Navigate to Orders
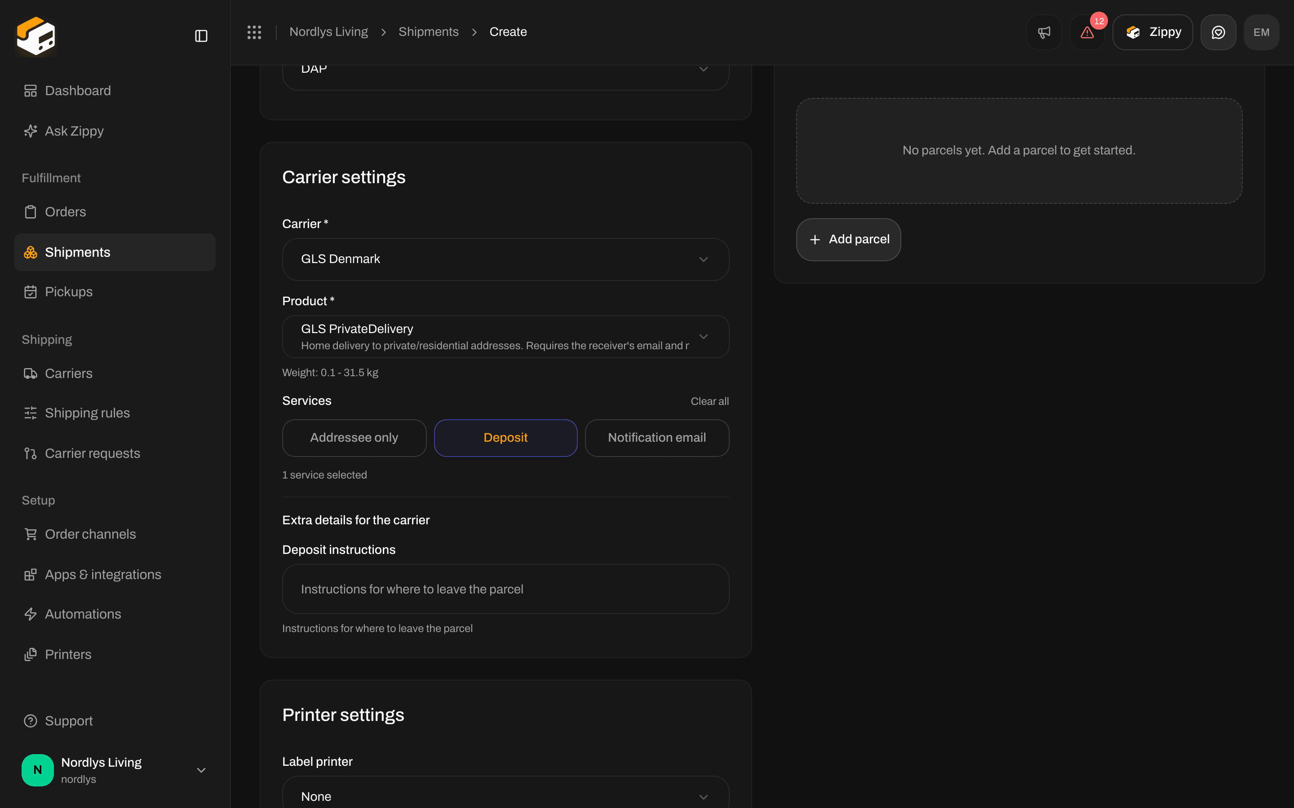 point(115,211)
